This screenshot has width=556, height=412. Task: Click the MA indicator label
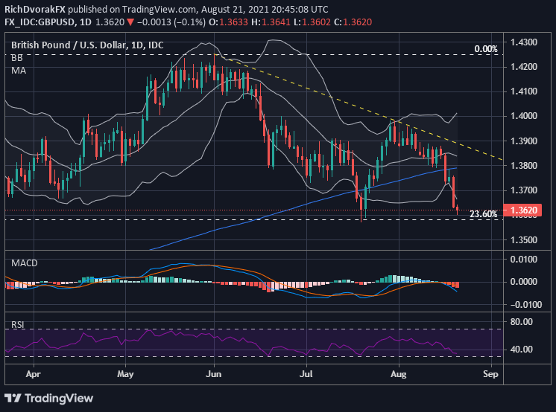[x=19, y=71]
